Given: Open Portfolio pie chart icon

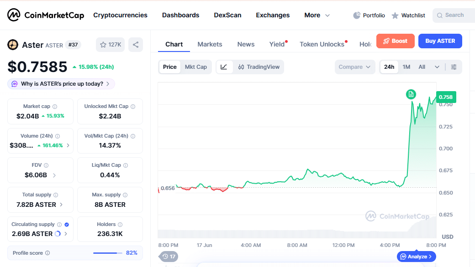Looking at the screenshot, I should point(357,15).
